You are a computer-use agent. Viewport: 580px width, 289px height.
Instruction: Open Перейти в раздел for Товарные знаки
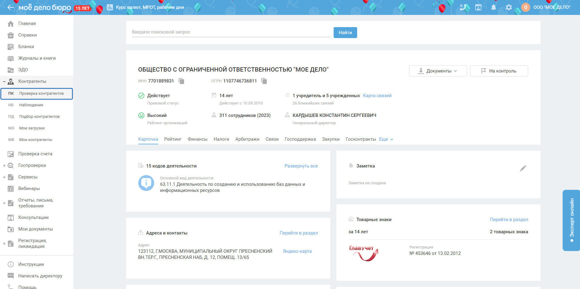coord(509,220)
